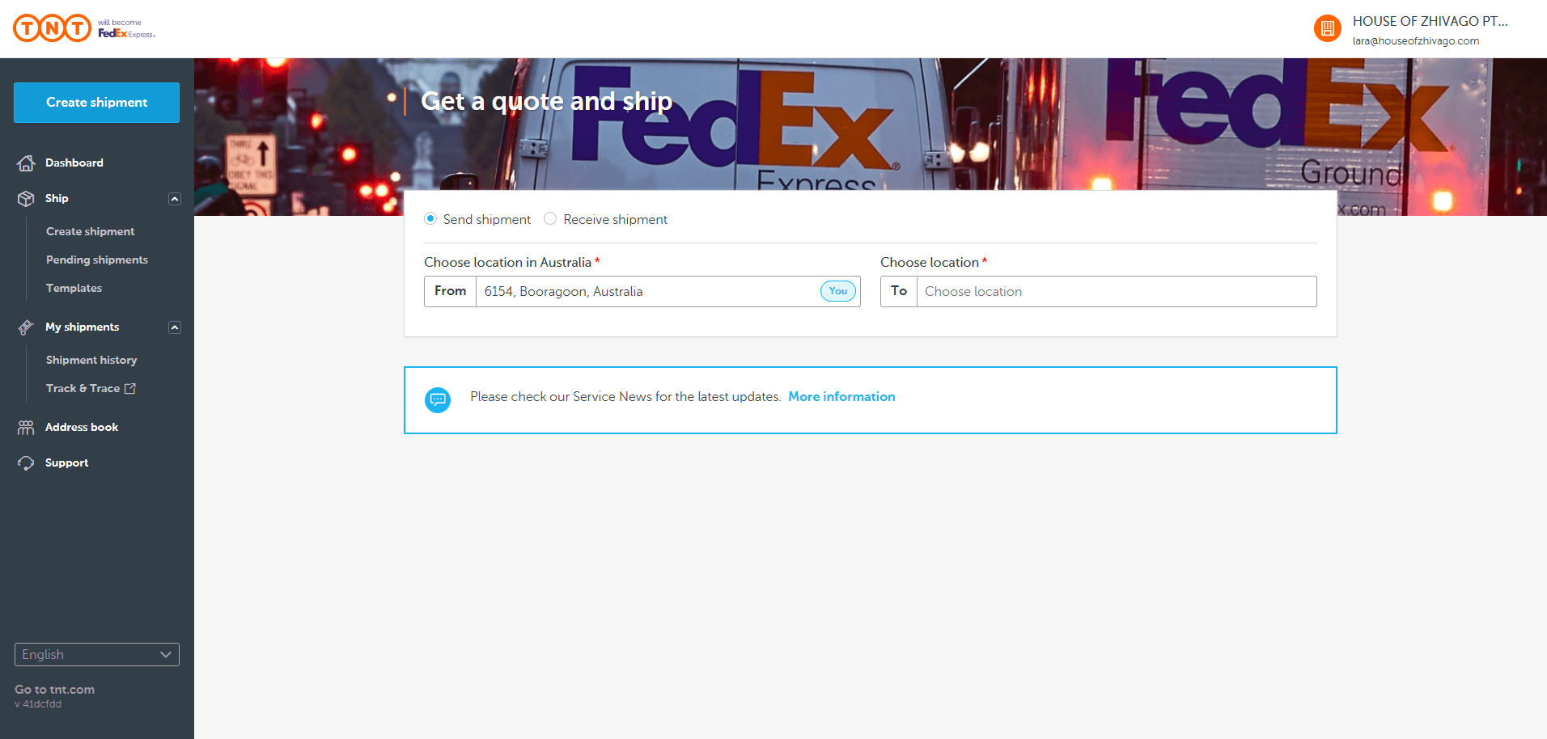
Task: Open the Address book
Action: click(x=82, y=428)
